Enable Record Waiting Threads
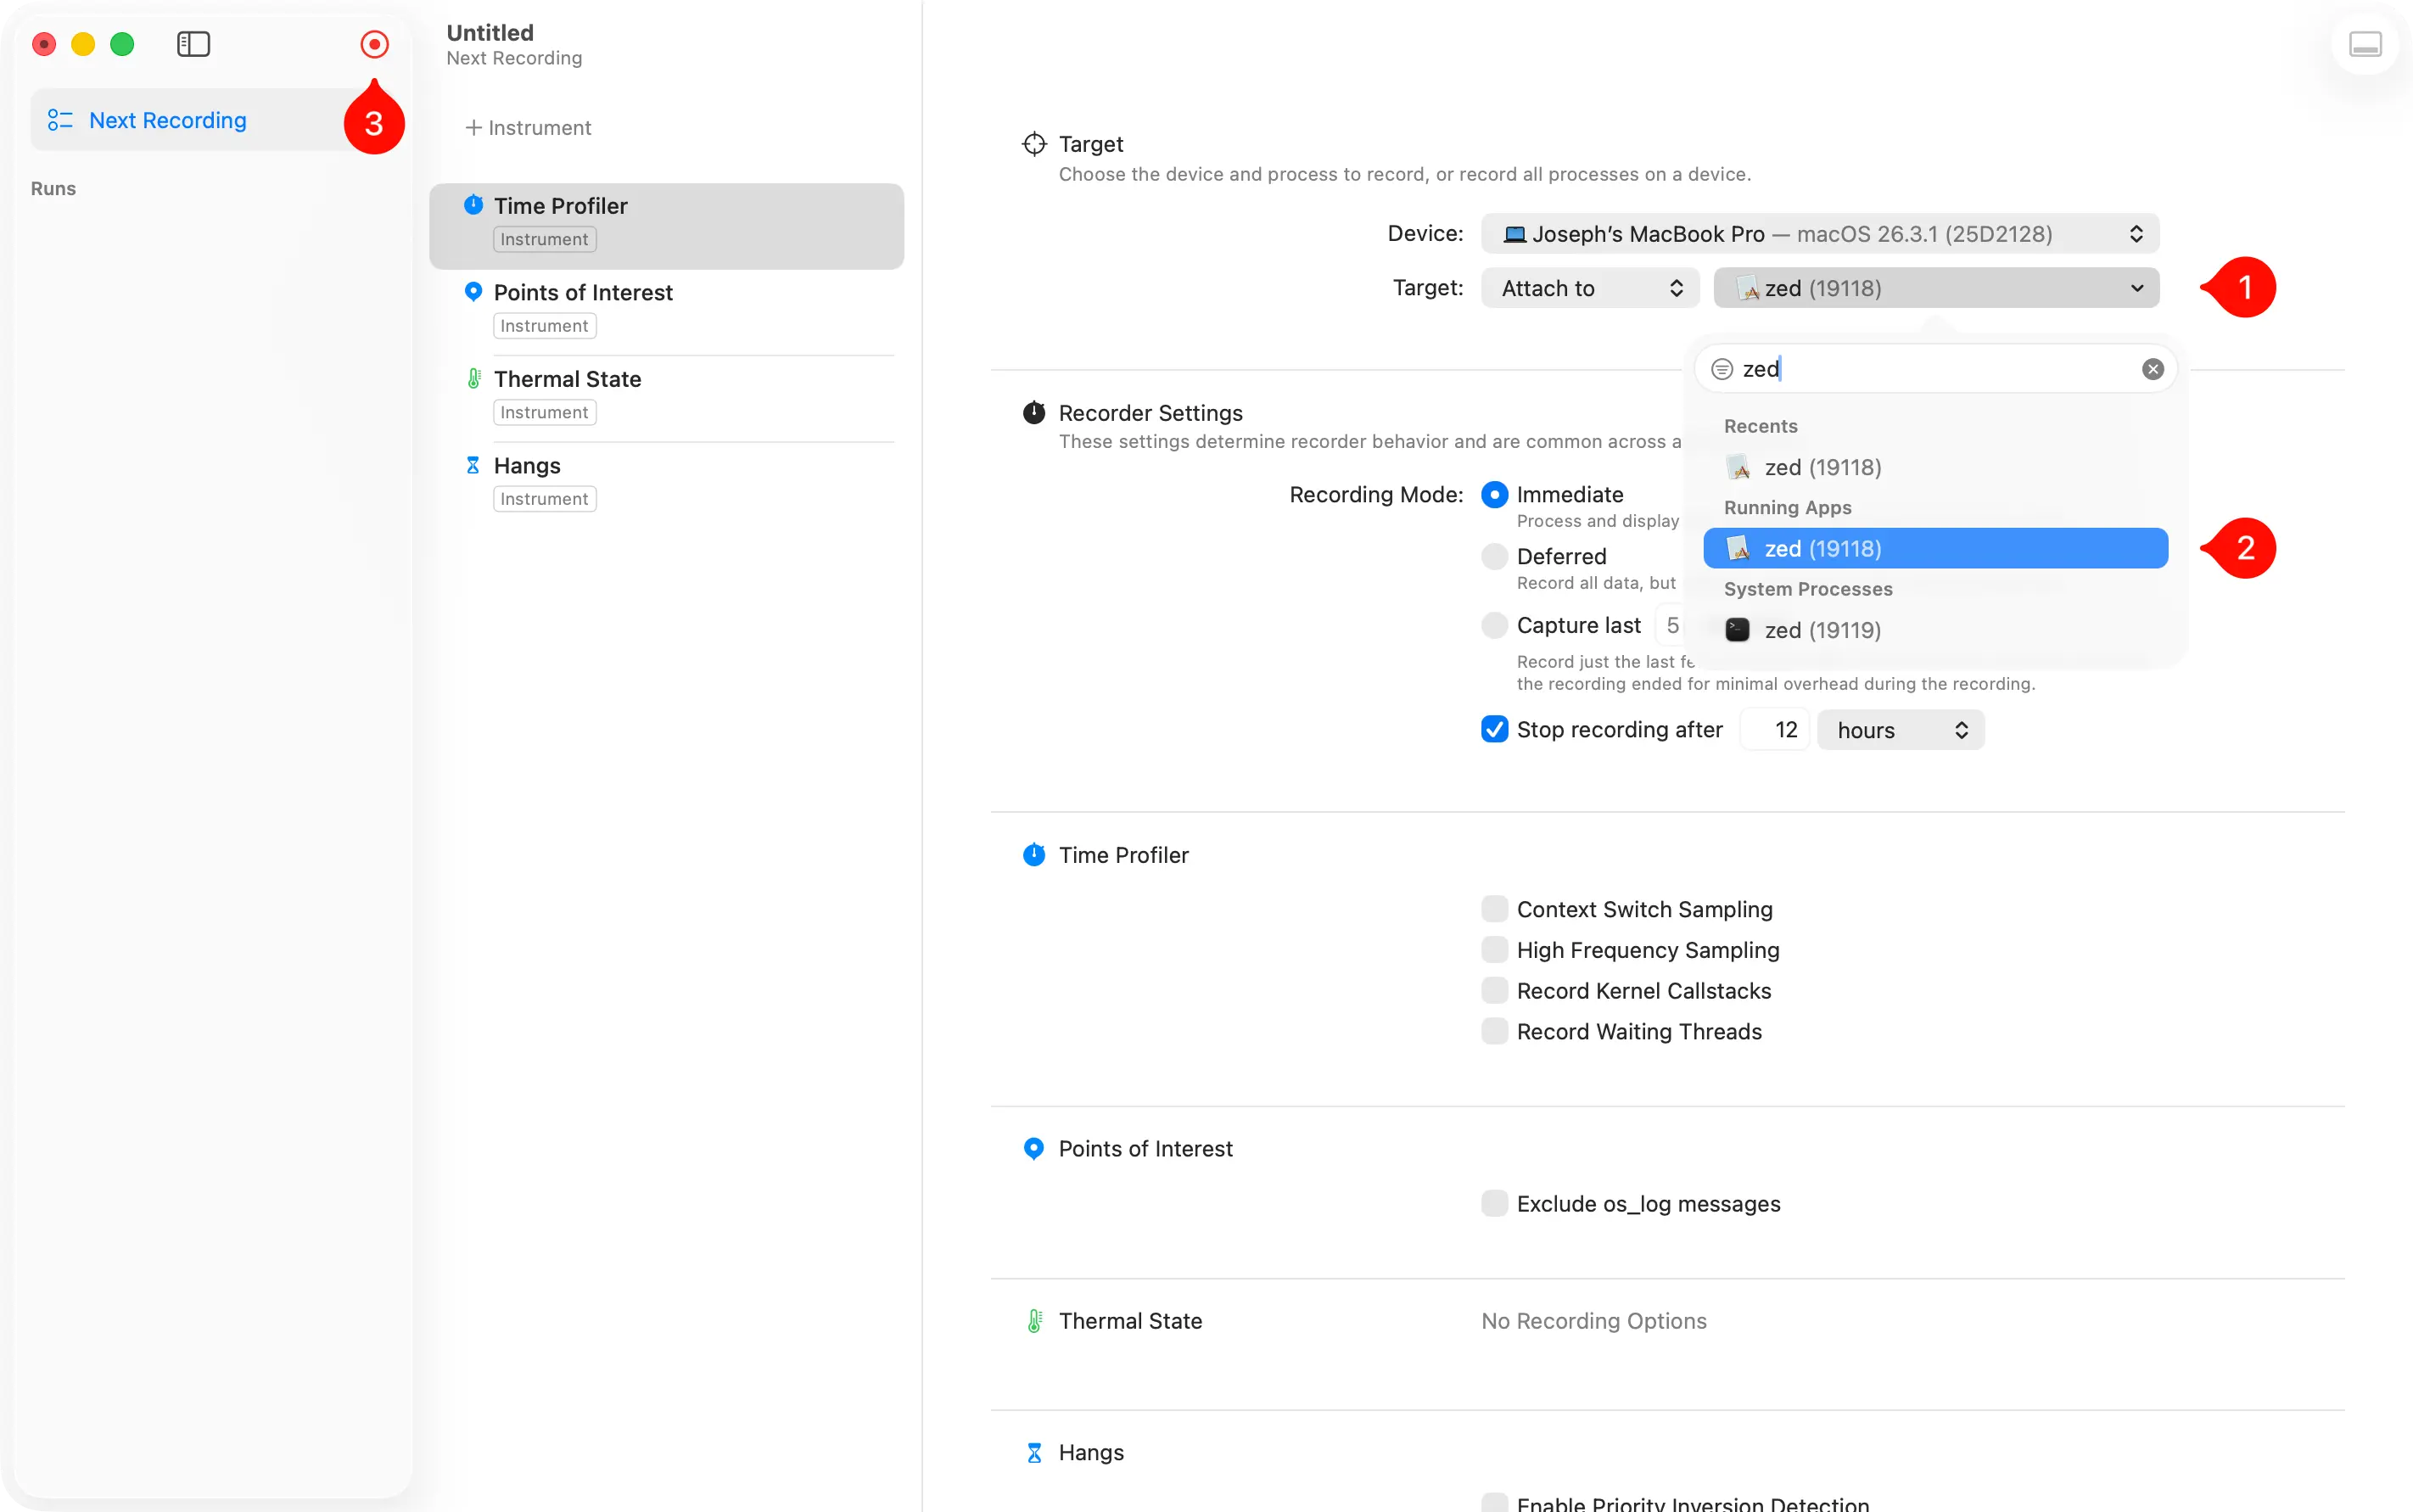2413x1512 pixels. 1494,1031
